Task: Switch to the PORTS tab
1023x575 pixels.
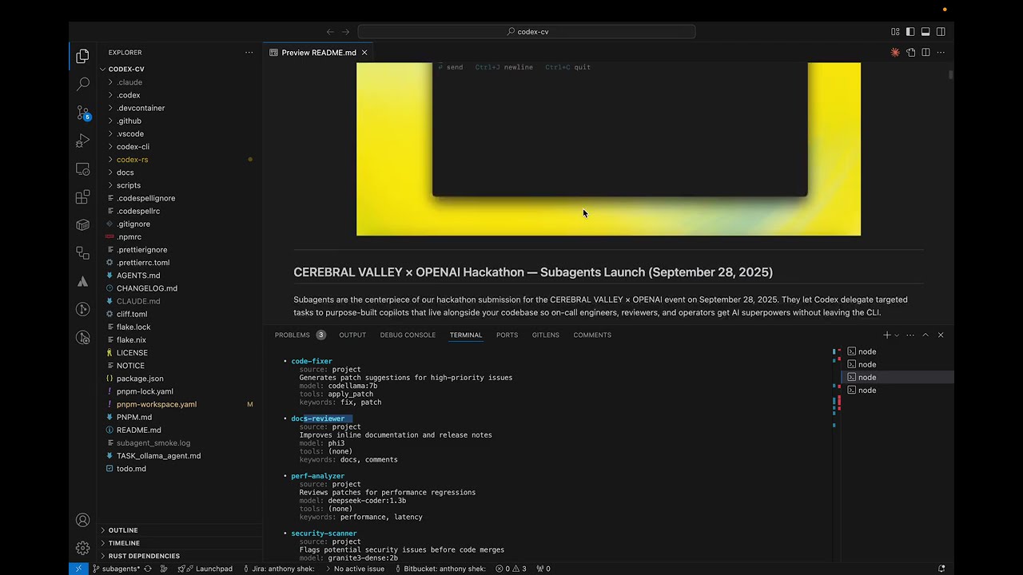Action: pyautogui.click(x=507, y=335)
